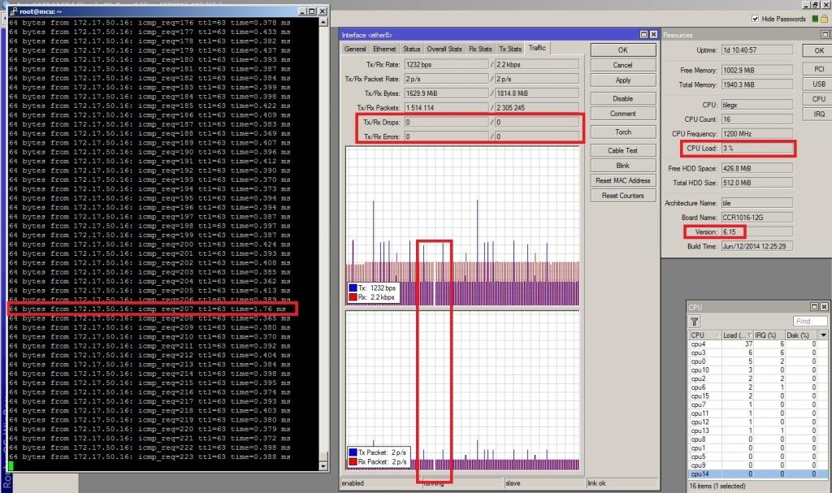Switch to the Tx Stats tab
This screenshot has height=493, width=832.
[510, 49]
